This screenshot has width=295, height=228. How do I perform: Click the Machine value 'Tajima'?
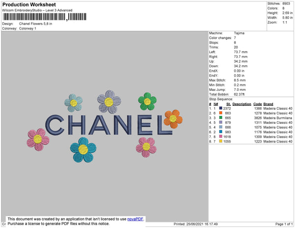pyautogui.click(x=239, y=33)
